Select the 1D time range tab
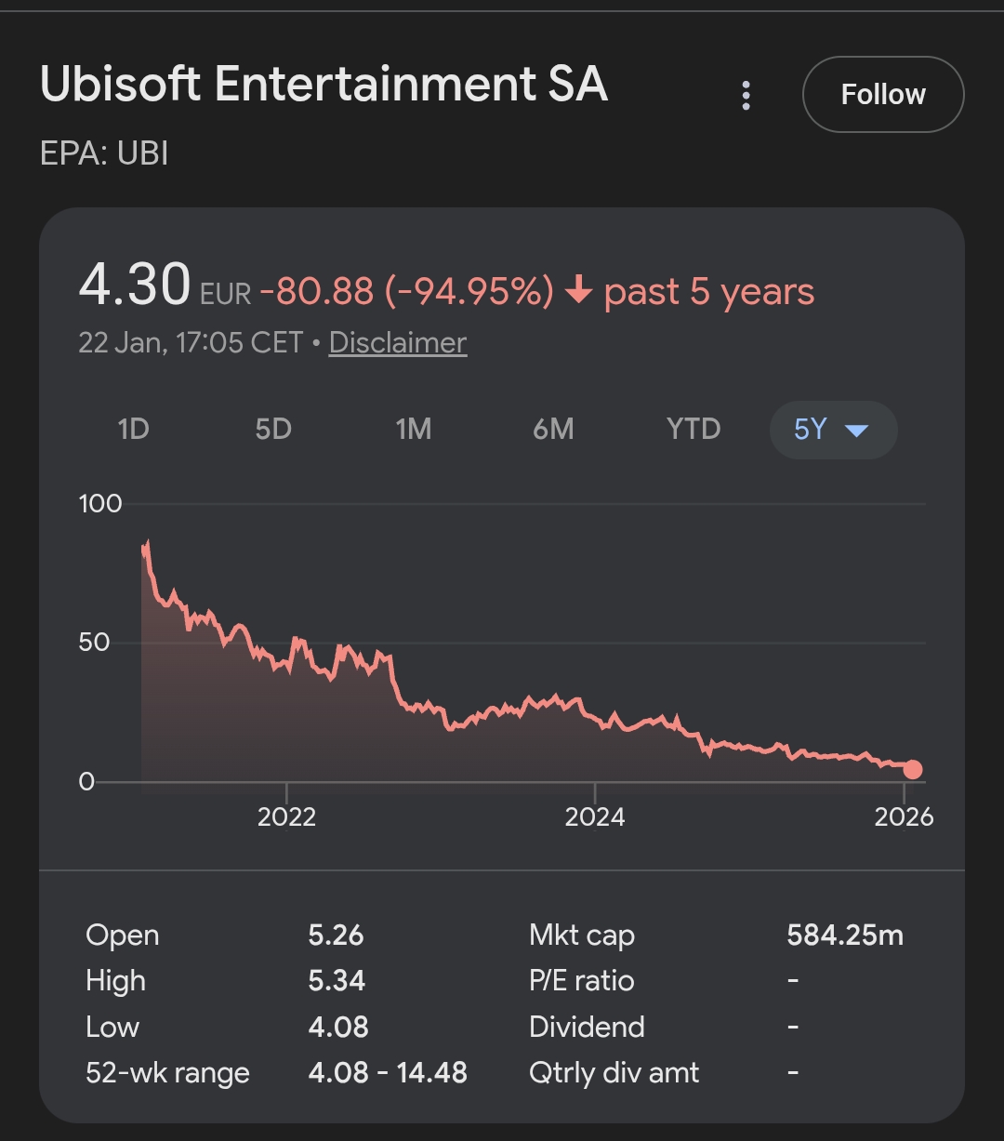This screenshot has height=1141, width=1004. point(134,429)
